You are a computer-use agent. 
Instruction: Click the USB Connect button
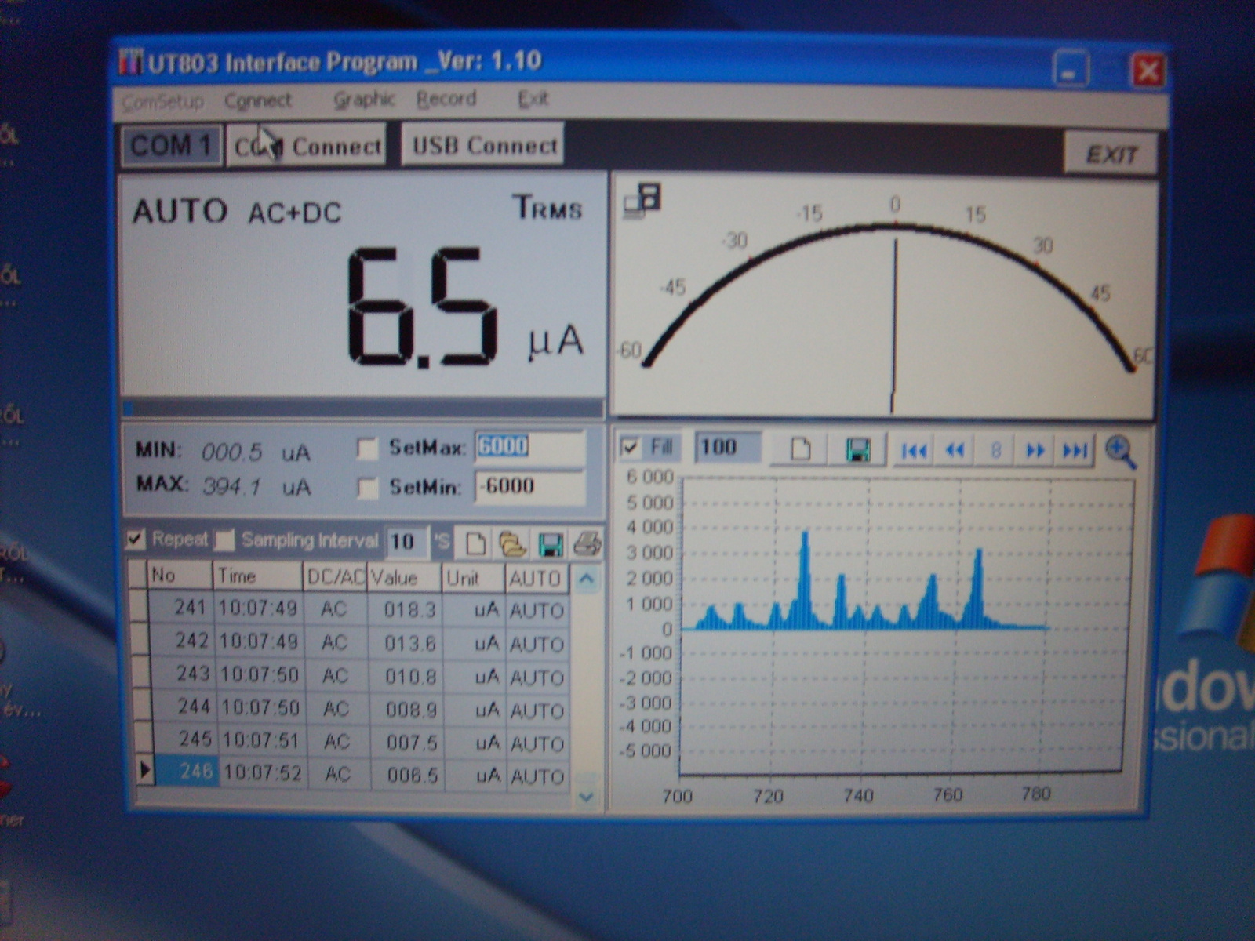[483, 144]
